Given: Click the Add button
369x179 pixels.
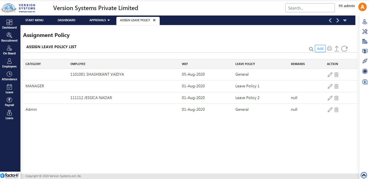Looking at the screenshot, I should (x=320, y=49).
